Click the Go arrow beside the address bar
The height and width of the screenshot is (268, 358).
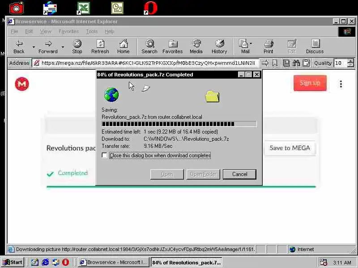265,63
